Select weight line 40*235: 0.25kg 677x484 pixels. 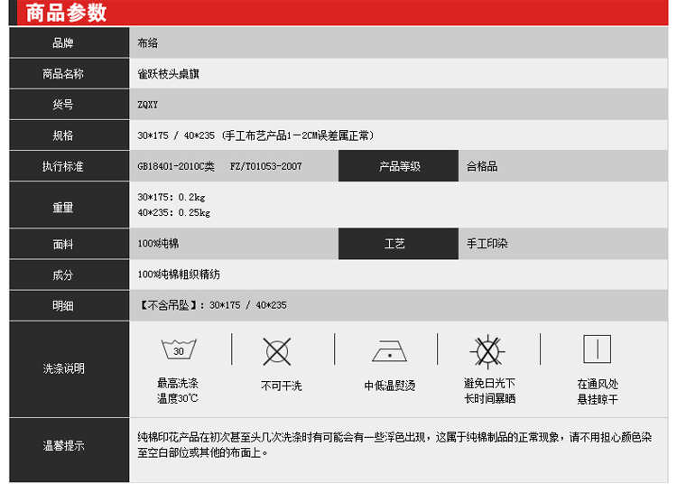pyautogui.click(x=174, y=213)
